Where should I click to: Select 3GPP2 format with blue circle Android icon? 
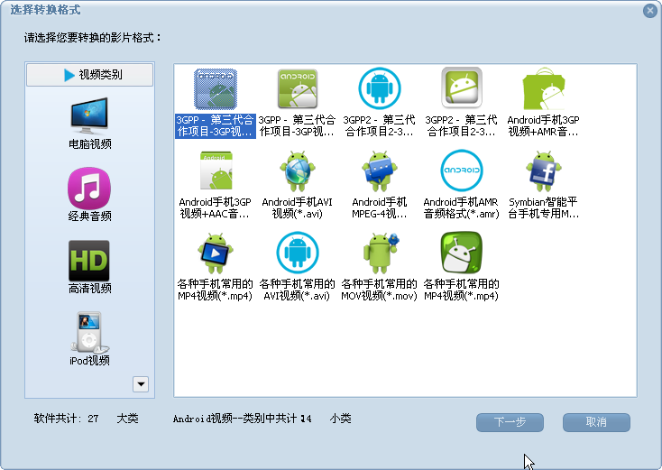379,88
